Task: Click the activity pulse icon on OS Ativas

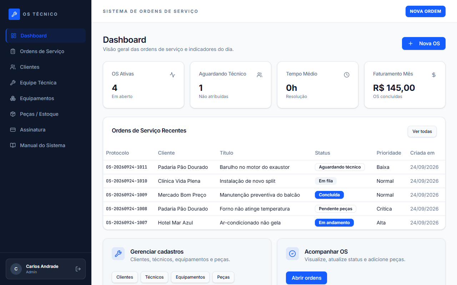Action: [x=172, y=75]
